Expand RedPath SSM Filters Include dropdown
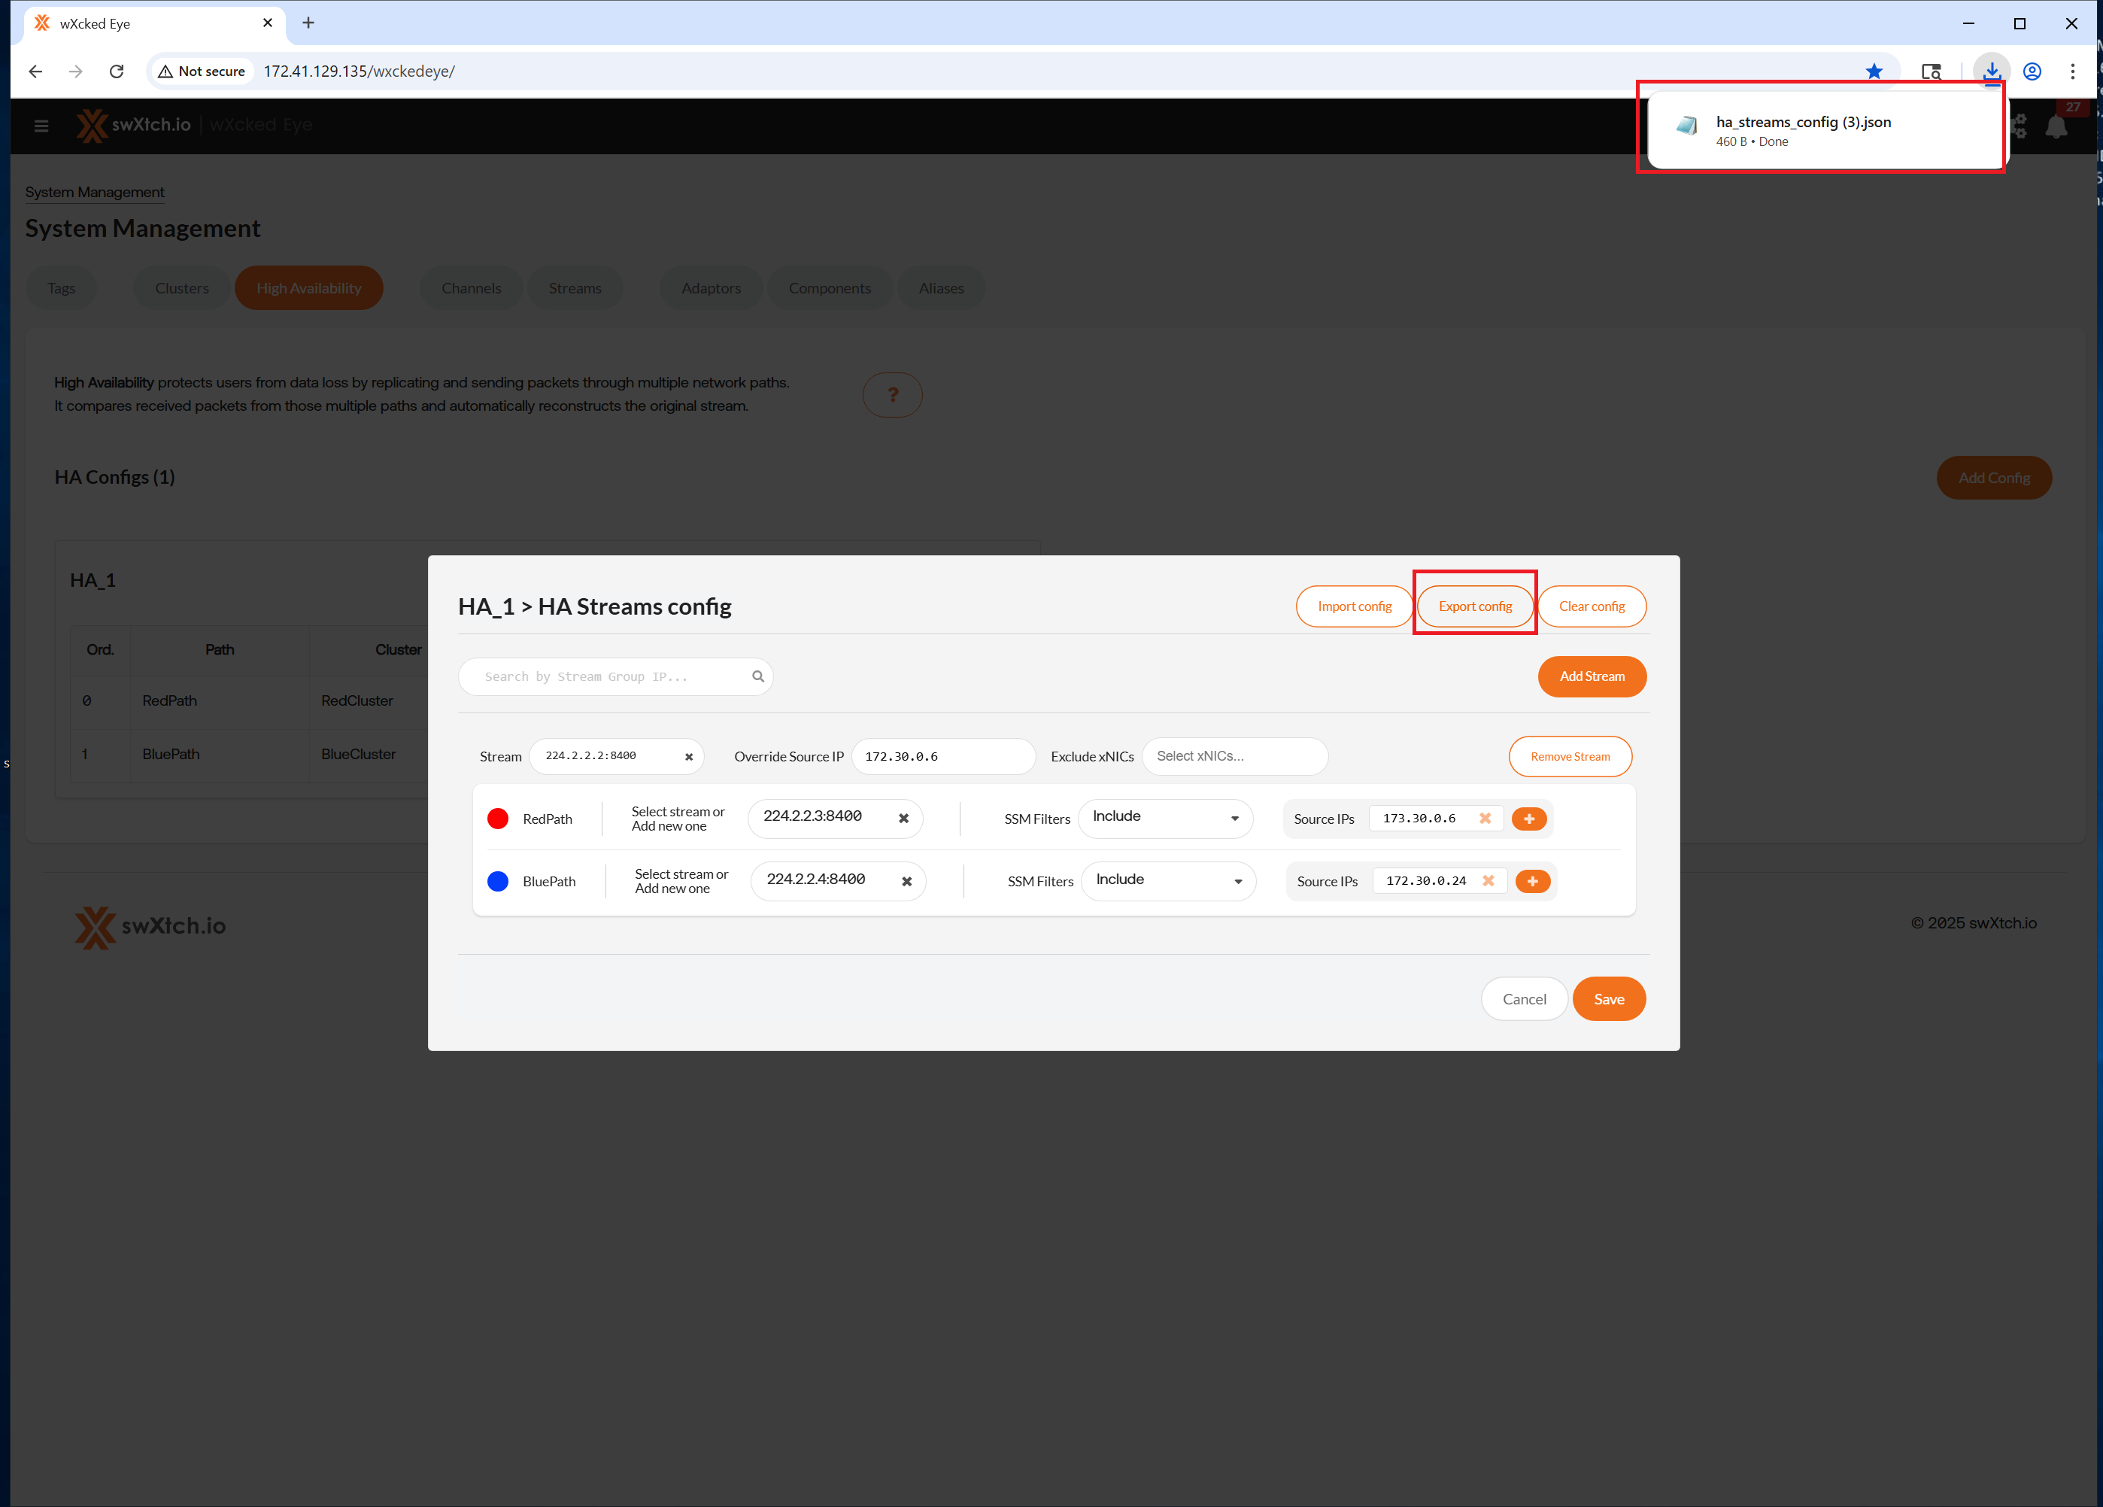The image size is (2103, 1507). (1166, 818)
